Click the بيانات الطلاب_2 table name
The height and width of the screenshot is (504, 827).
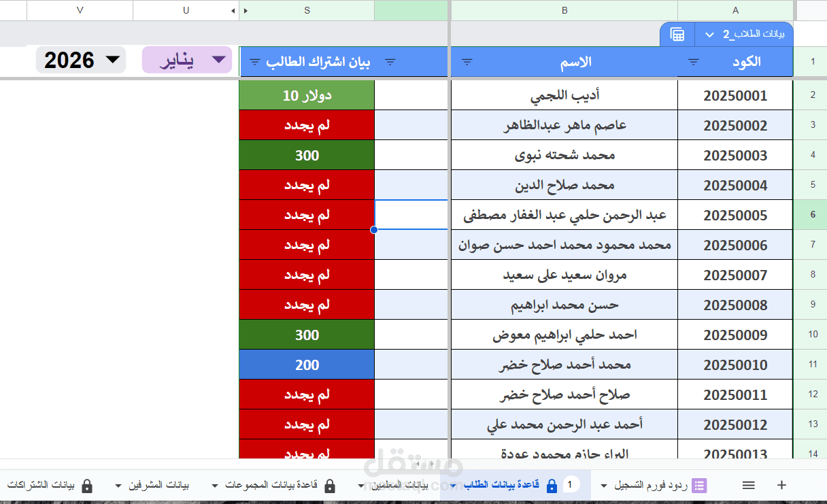tap(753, 35)
